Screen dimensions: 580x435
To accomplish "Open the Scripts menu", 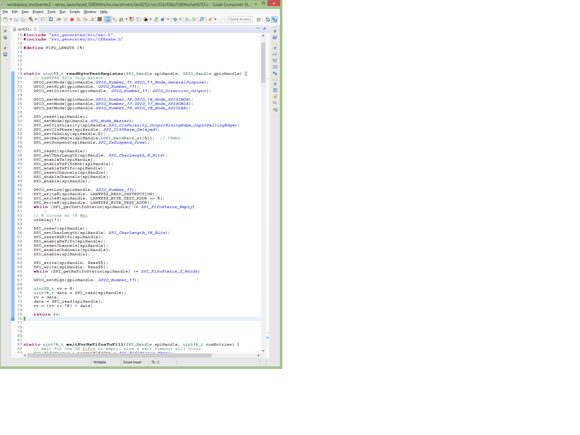I will coord(75,12).
